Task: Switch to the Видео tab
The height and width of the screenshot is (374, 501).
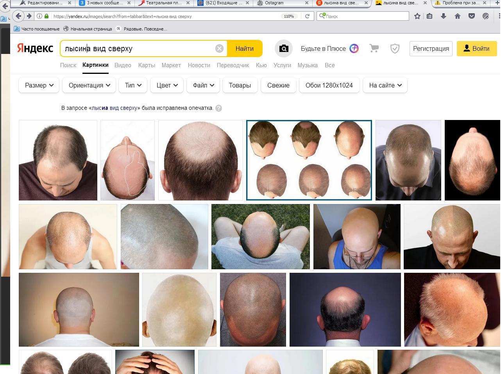Action: click(123, 65)
